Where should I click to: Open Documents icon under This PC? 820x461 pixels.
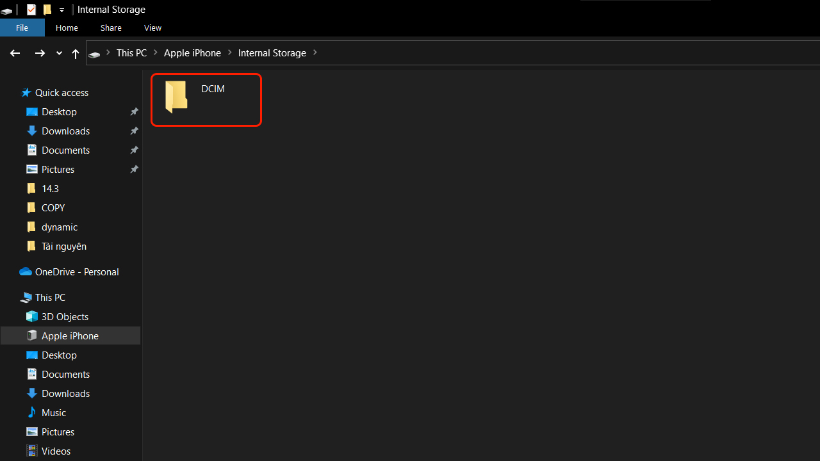32,375
